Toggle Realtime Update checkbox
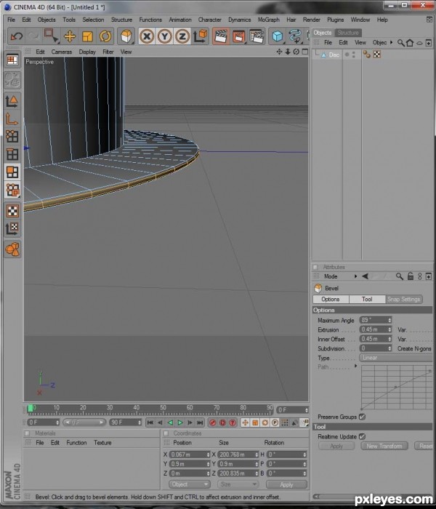Image resolution: width=436 pixels, height=509 pixels. point(362,436)
